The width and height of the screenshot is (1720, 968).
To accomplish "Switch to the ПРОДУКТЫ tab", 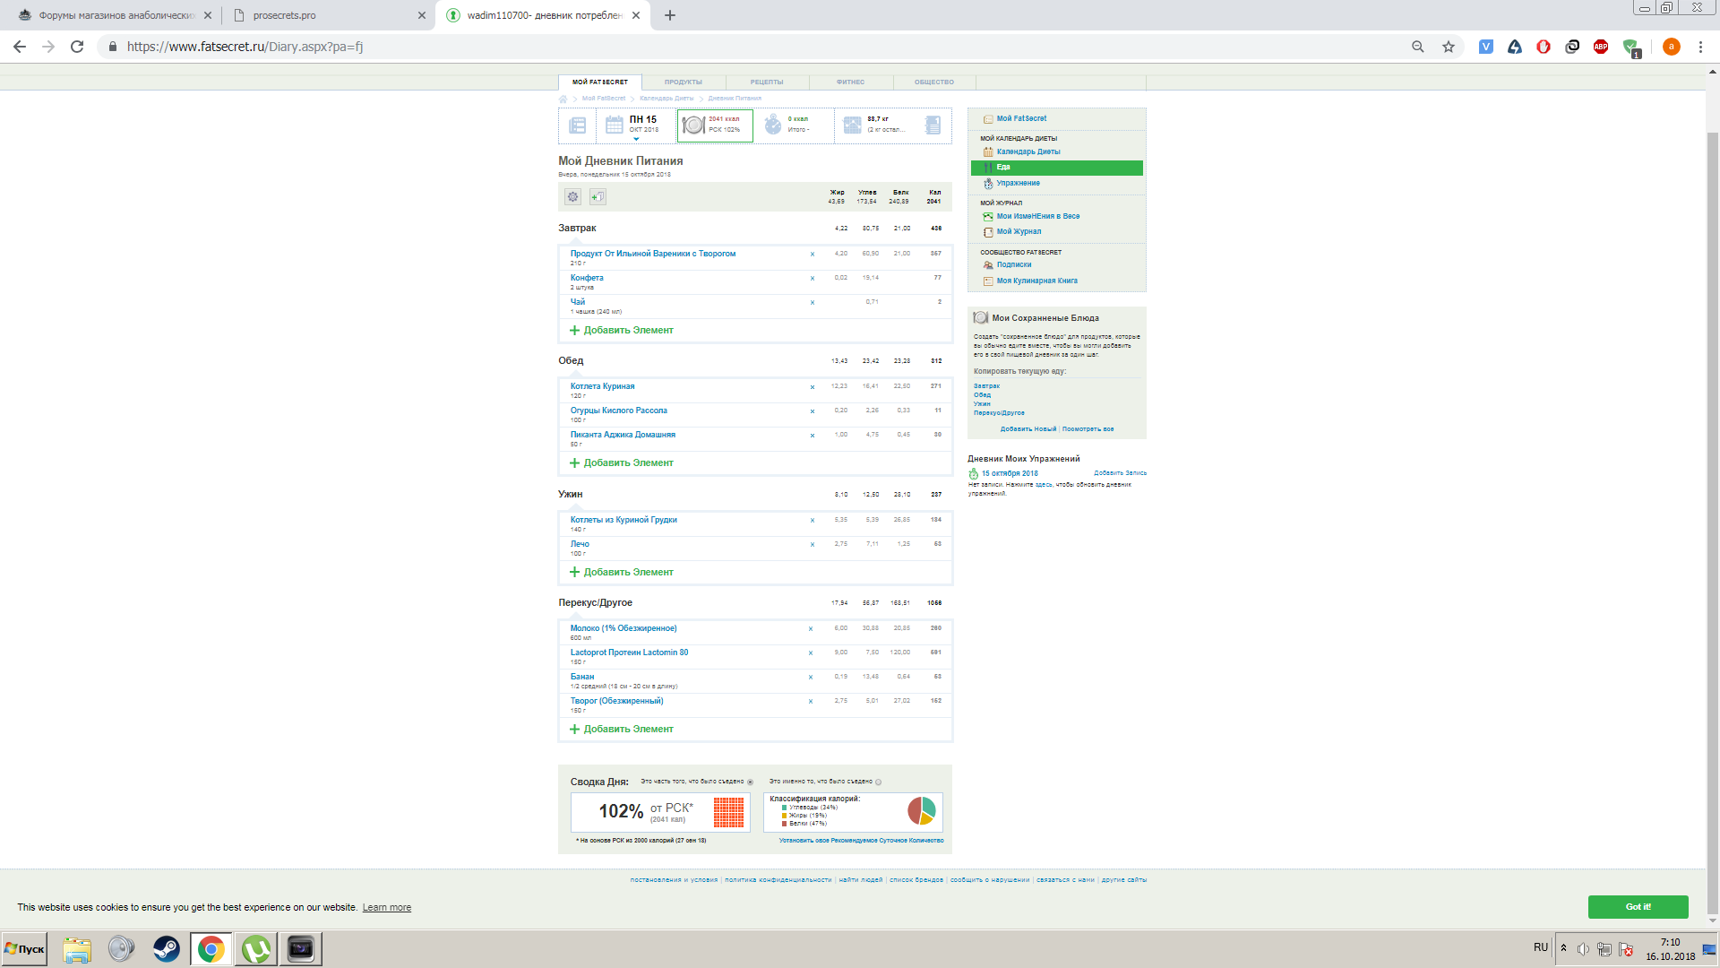I will (x=683, y=82).
